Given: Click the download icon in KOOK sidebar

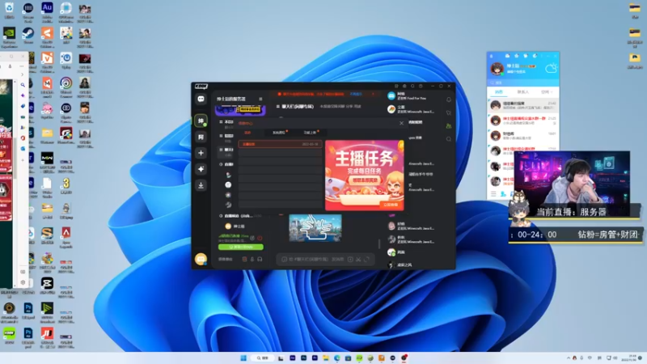Looking at the screenshot, I should 201,185.
